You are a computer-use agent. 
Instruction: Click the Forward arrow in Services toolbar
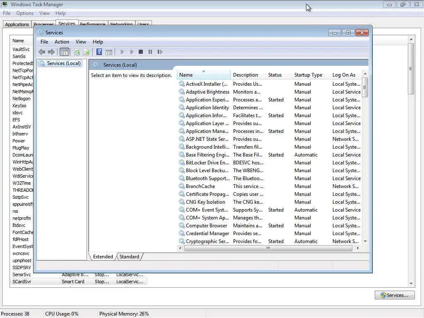click(x=51, y=52)
